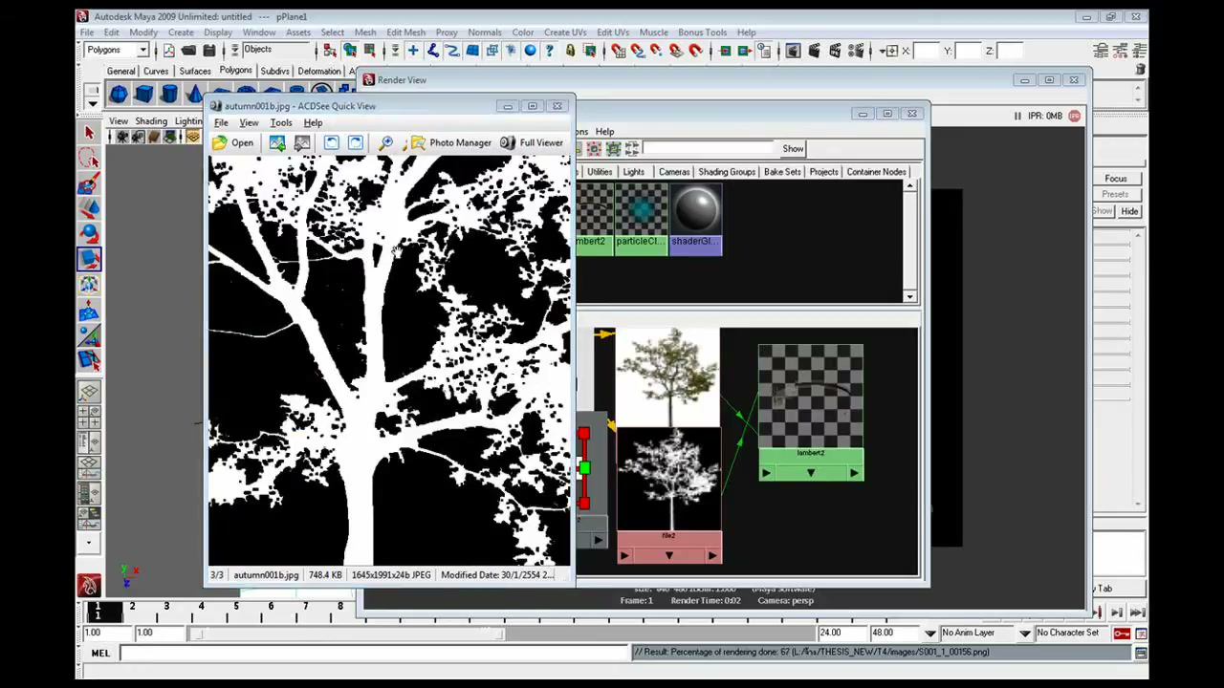Toggle the lock selection padlock icon

tap(570, 51)
